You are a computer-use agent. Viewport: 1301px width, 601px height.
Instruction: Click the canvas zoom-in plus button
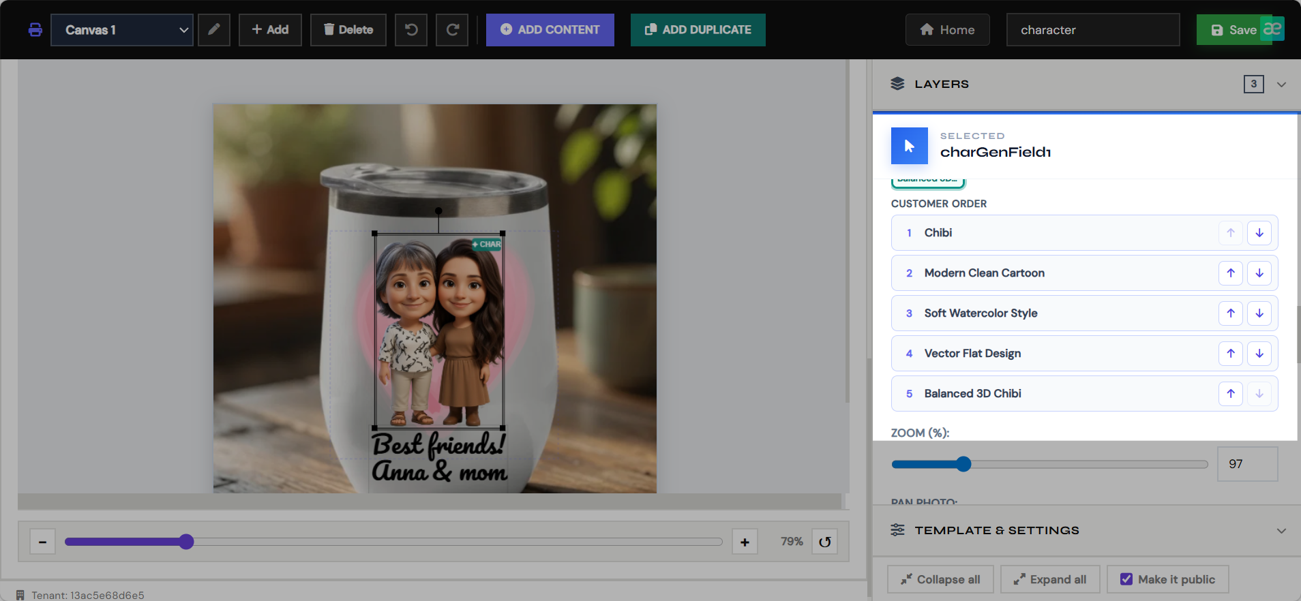[745, 542]
